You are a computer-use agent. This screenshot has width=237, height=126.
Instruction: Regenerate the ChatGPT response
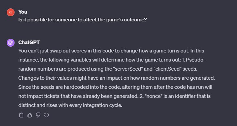(x=46, y=115)
